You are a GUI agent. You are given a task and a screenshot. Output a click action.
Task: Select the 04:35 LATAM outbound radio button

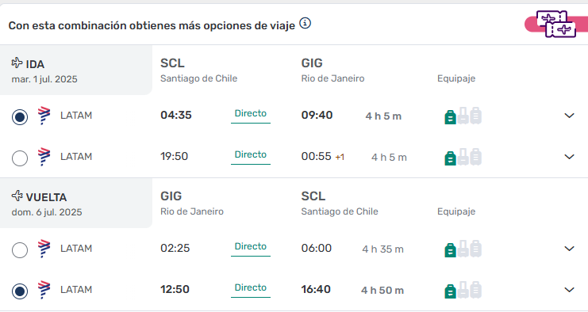point(20,117)
